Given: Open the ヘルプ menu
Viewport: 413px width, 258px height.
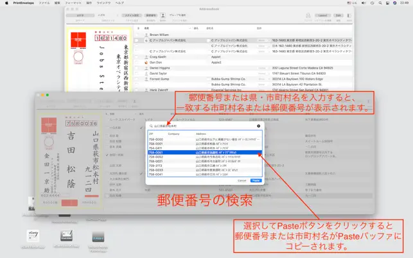Looking at the screenshot, I should (x=119, y=3).
